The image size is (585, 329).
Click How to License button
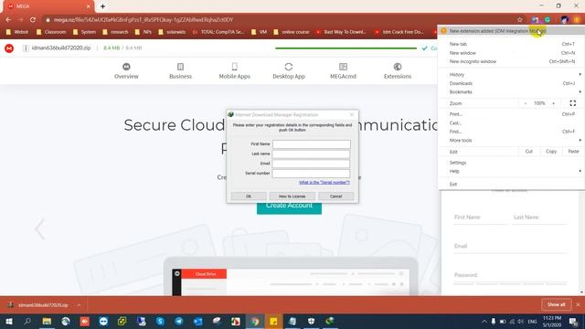tap(292, 196)
